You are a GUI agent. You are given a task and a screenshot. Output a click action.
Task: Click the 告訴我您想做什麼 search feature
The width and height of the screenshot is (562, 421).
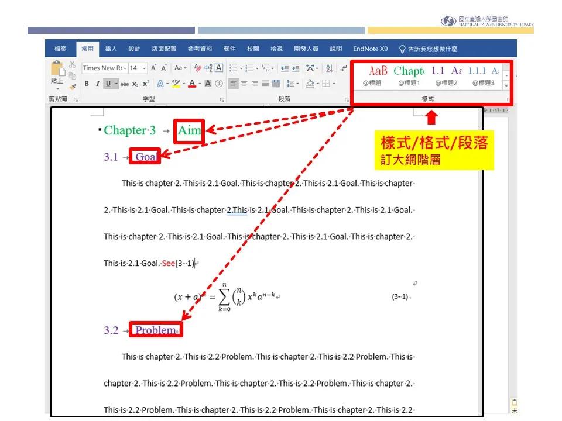[x=433, y=49]
